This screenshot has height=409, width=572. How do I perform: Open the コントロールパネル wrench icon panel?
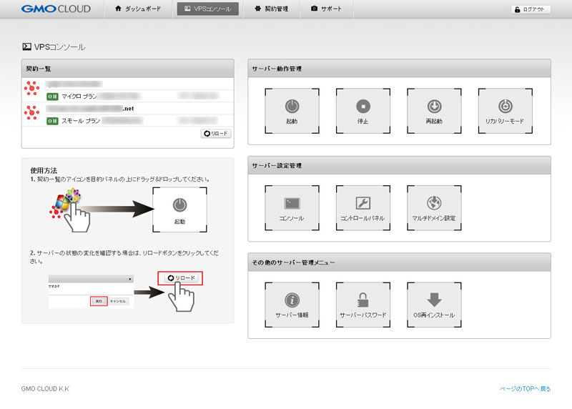[x=363, y=207]
